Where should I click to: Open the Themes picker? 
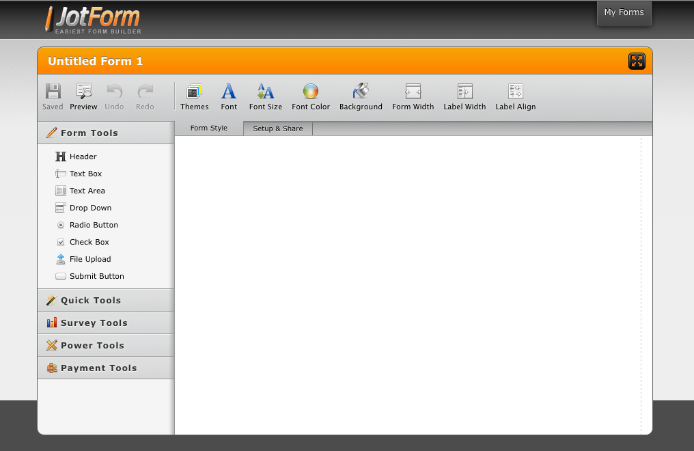[x=195, y=92]
